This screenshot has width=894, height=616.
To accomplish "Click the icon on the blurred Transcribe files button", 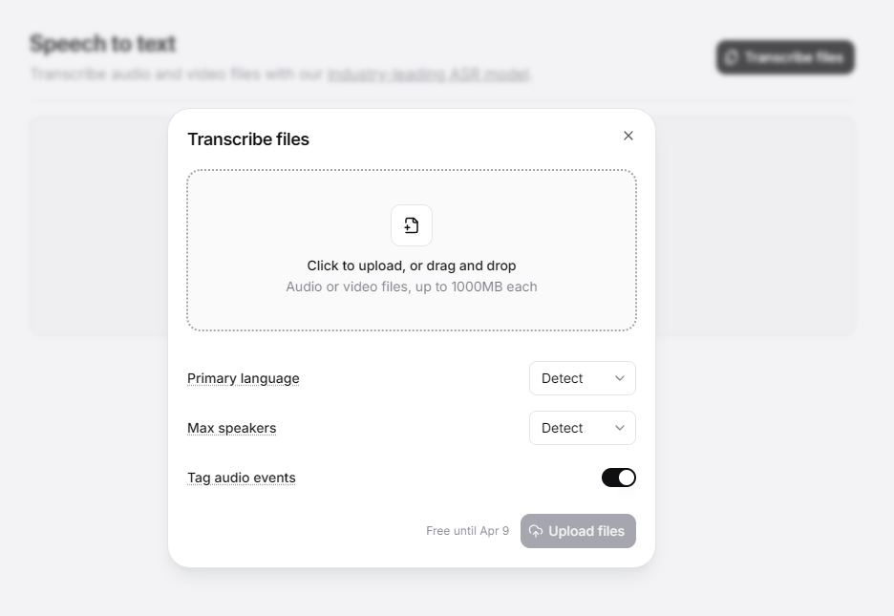I will 732,57.
